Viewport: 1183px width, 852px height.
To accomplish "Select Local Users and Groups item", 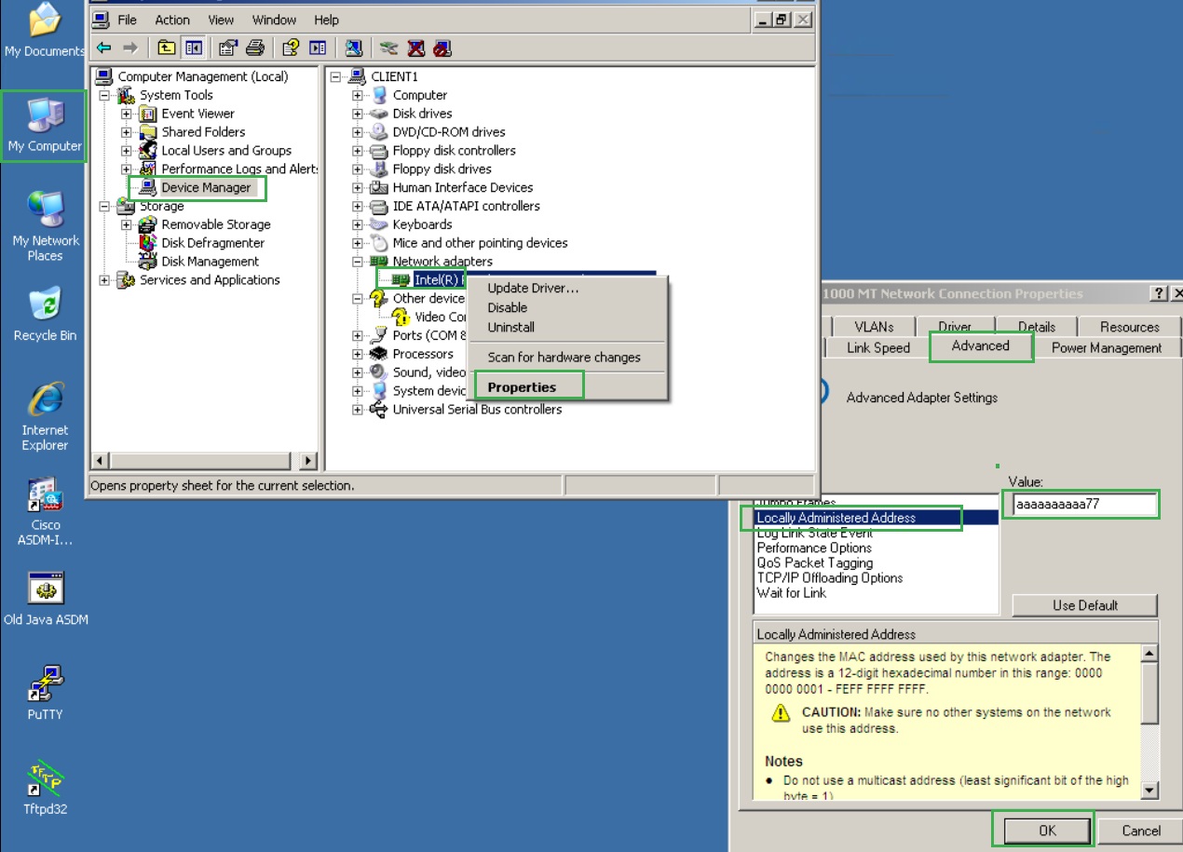I will click(x=226, y=151).
